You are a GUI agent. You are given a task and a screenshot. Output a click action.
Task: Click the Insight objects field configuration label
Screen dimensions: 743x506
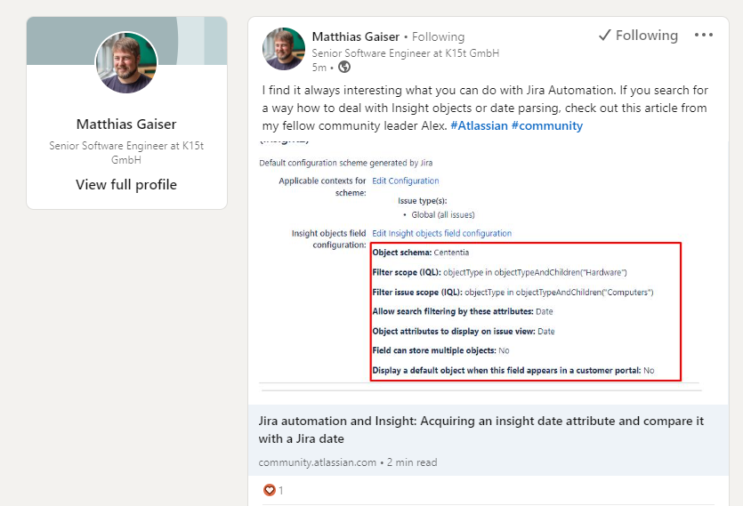point(329,239)
